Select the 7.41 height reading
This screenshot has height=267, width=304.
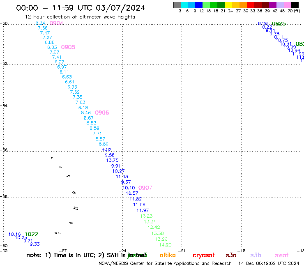[x=57, y=57]
